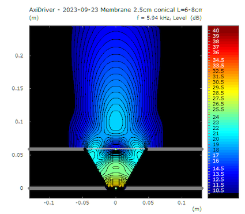Select the 40 dB label on the color scale

click(216, 31)
